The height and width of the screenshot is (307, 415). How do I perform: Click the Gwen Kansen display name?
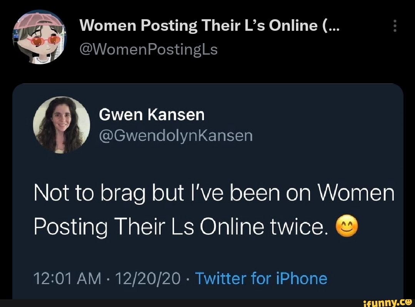[152, 114]
